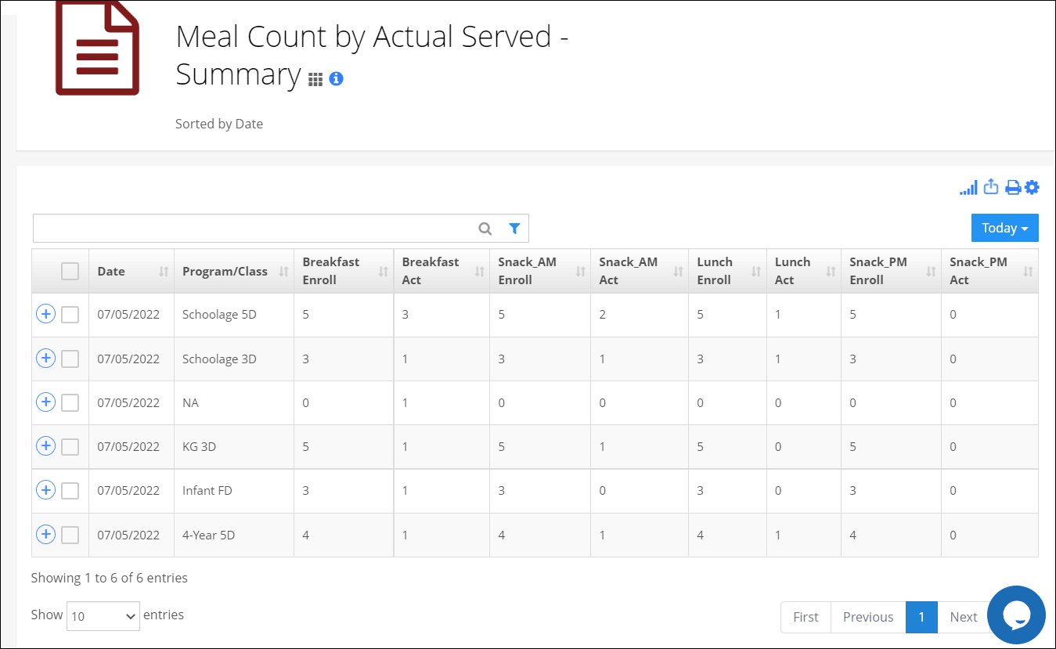The height and width of the screenshot is (649, 1056).
Task: Click the magnifier search icon
Action: coord(485,229)
